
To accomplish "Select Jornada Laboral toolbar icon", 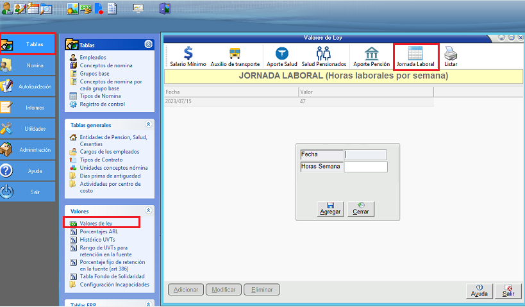I will pyautogui.click(x=415, y=56).
